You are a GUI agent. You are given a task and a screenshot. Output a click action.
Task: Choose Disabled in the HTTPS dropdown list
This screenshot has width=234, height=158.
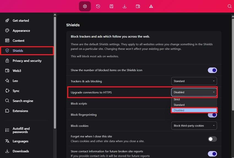(194, 110)
